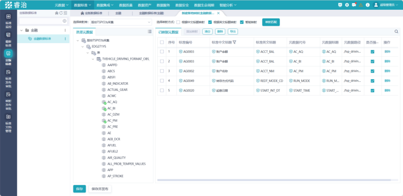
Task: Open the filter icon on the 标准中文标题 column
Action: coord(234,42)
